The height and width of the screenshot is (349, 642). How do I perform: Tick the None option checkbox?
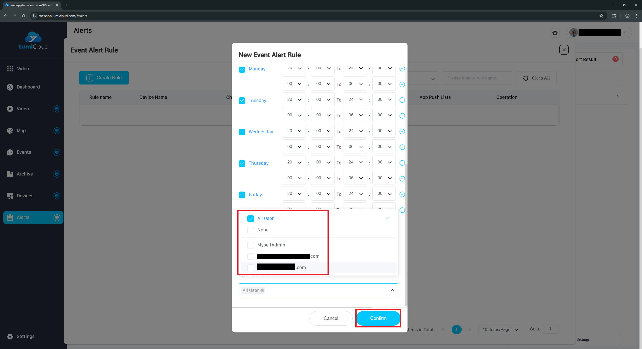251,230
